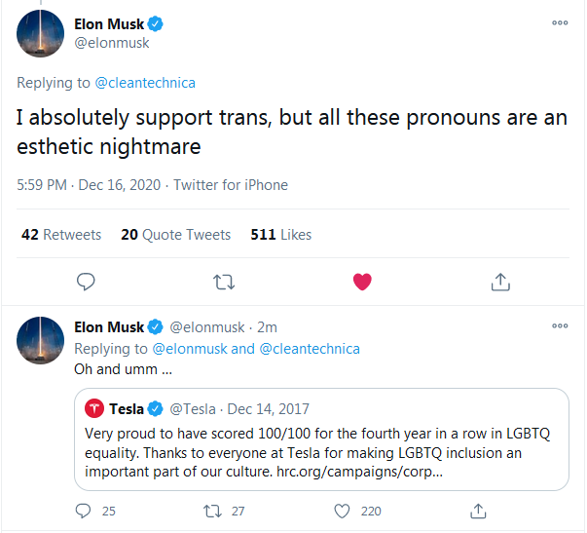Share the main tweet
This screenshot has width=587, height=533.
(500, 282)
